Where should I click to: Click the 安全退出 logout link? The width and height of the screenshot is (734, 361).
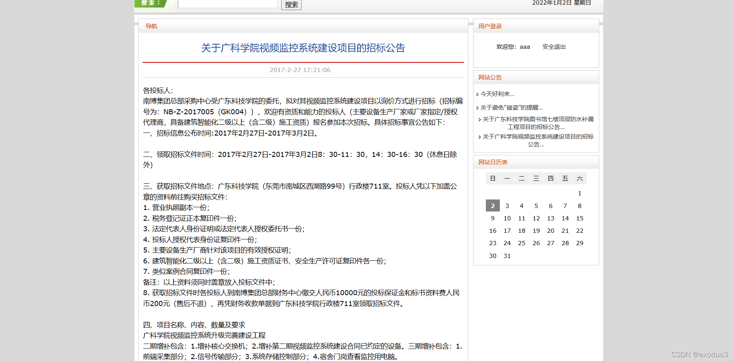(x=554, y=47)
